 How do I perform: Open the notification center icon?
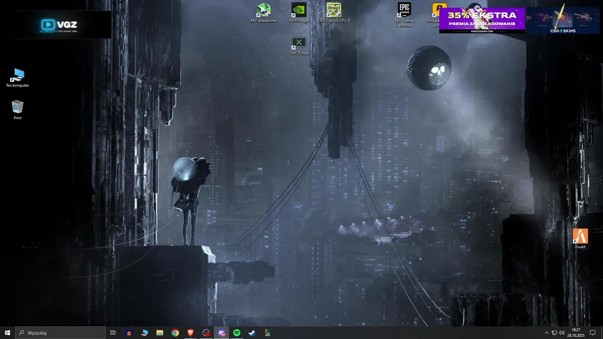593,333
